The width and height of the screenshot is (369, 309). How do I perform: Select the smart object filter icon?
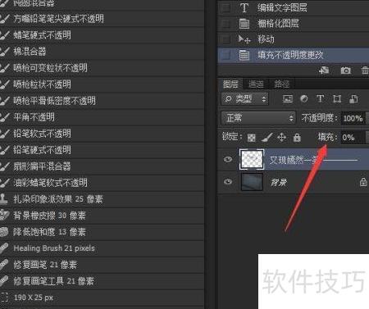(353, 99)
